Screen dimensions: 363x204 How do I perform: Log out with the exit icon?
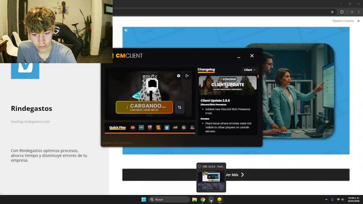(187, 76)
